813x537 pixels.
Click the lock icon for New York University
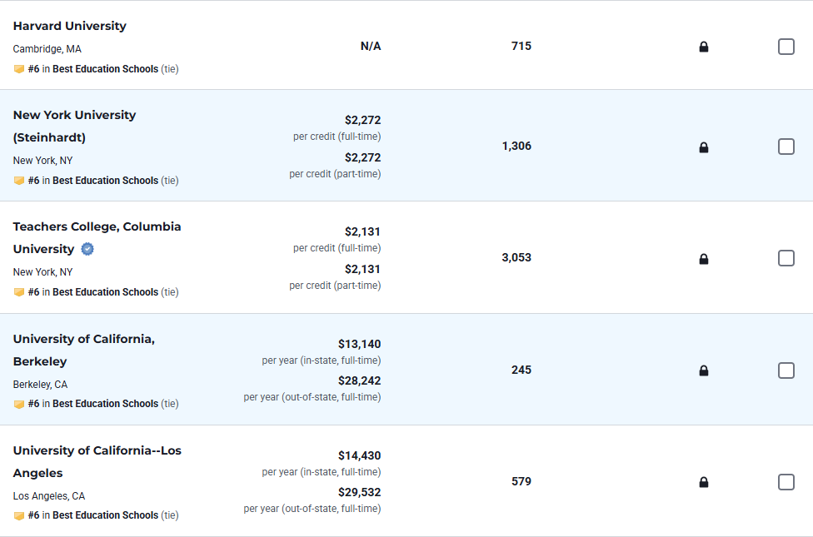click(704, 147)
